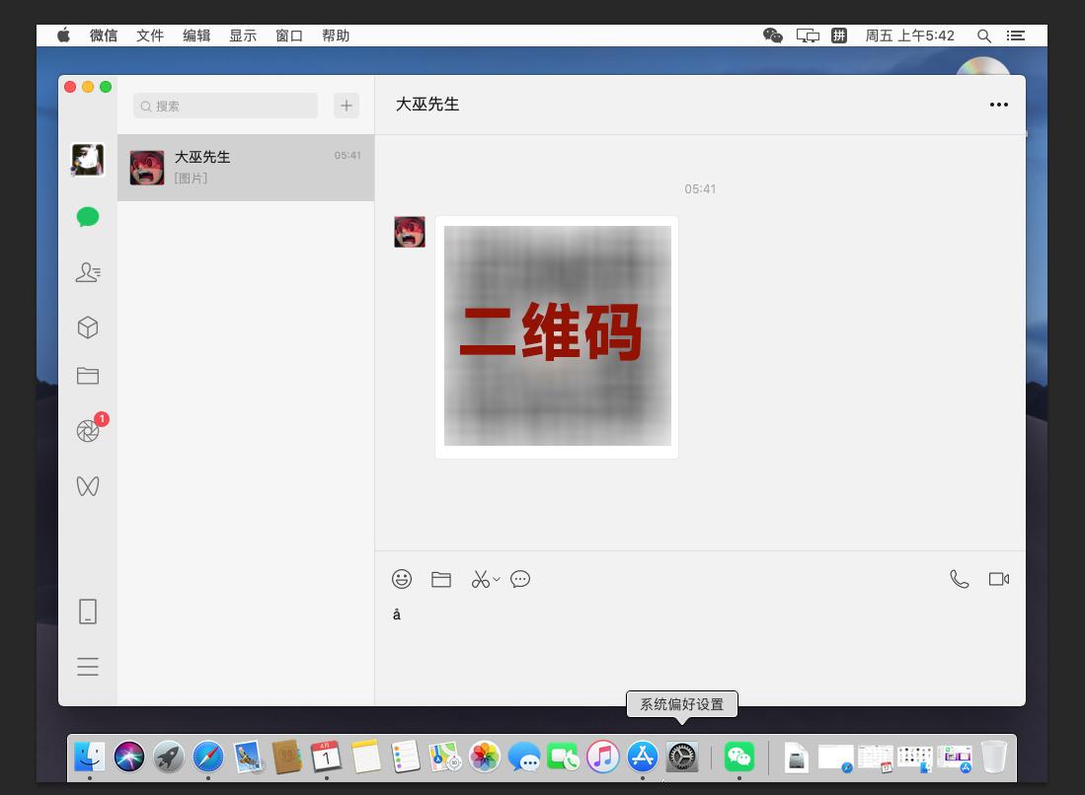
Task: Open the QR code image in the chat
Action: (557, 335)
